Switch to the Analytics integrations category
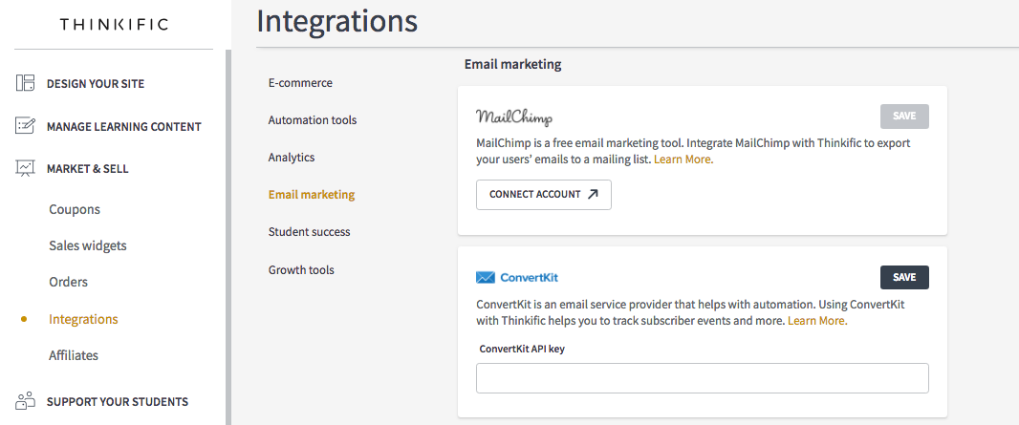Viewport: 1019px width, 425px height. click(x=292, y=157)
